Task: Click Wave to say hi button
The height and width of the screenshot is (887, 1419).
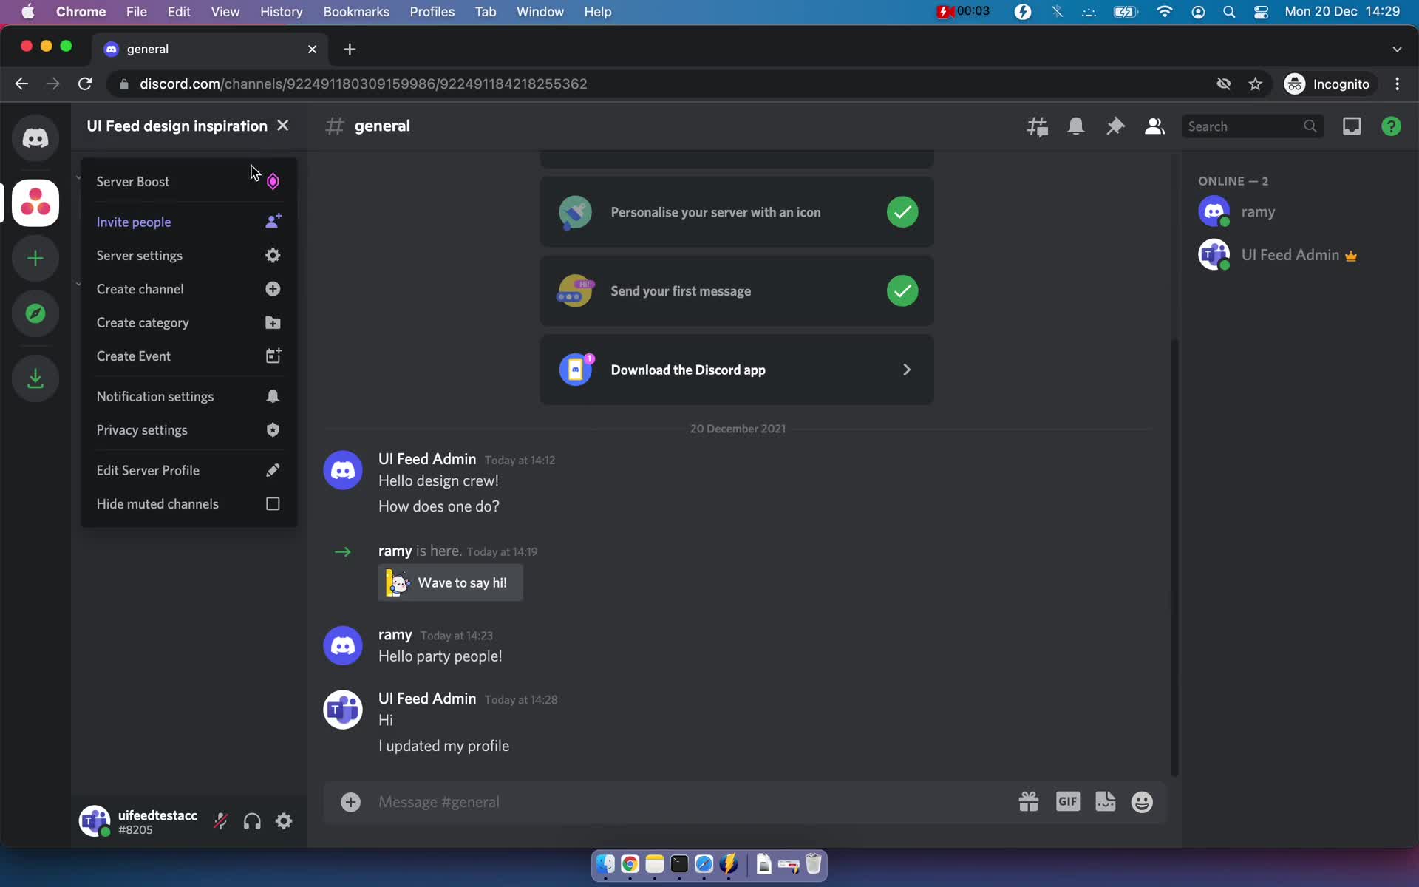Action: coord(450,582)
